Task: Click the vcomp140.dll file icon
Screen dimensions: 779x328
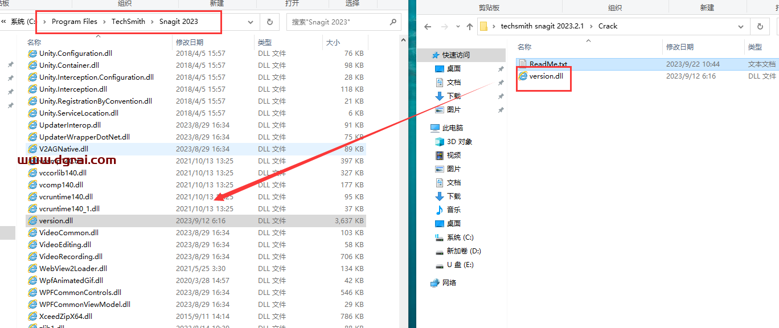Action: pos(32,185)
